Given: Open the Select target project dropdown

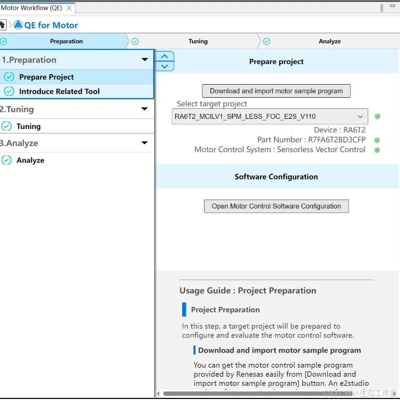Looking at the screenshot, I should tap(270, 116).
